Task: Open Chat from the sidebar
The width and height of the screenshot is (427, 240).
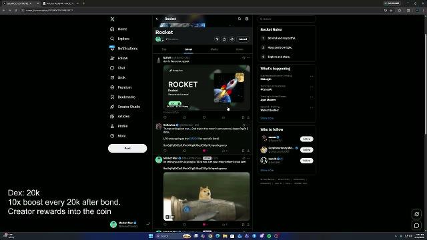Action: (118, 68)
